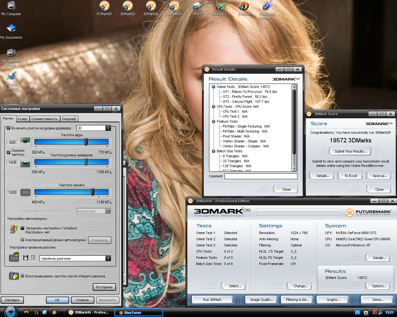Viewport: 397px width, 317px height.
Task: Collapse the Feature Tests tree node
Action: coord(214,121)
